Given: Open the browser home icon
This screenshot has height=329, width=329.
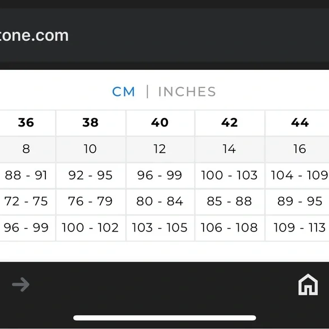Looking at the screenshot, I should coord(308,284).
